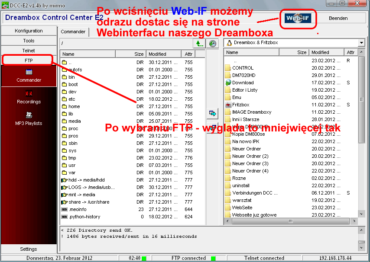This screenshot has height=262, width=370.
Task: Expand the Dreambox & Fritzbox drive dropdown
Action: pos(361,43)
